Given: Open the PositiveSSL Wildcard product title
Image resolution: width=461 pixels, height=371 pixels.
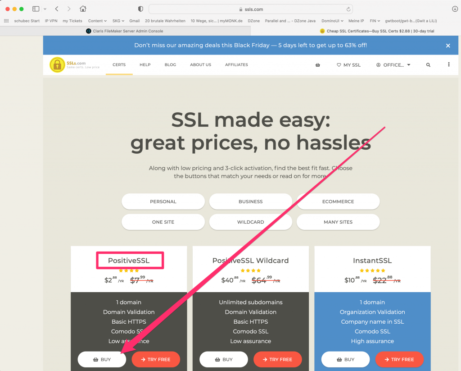Looking at the screenshot, I should pos(250,261).
